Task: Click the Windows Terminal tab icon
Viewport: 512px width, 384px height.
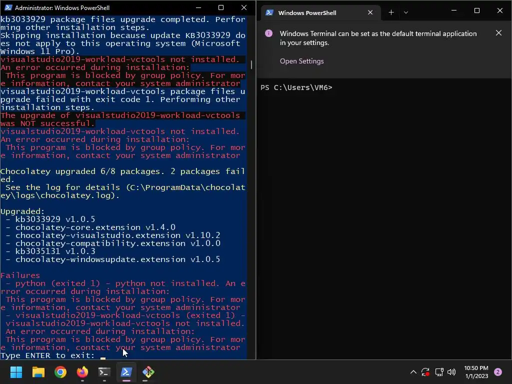Action: 269,12
